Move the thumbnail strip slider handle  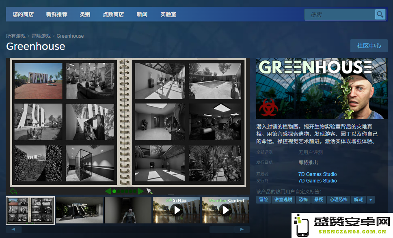(222, 229)
